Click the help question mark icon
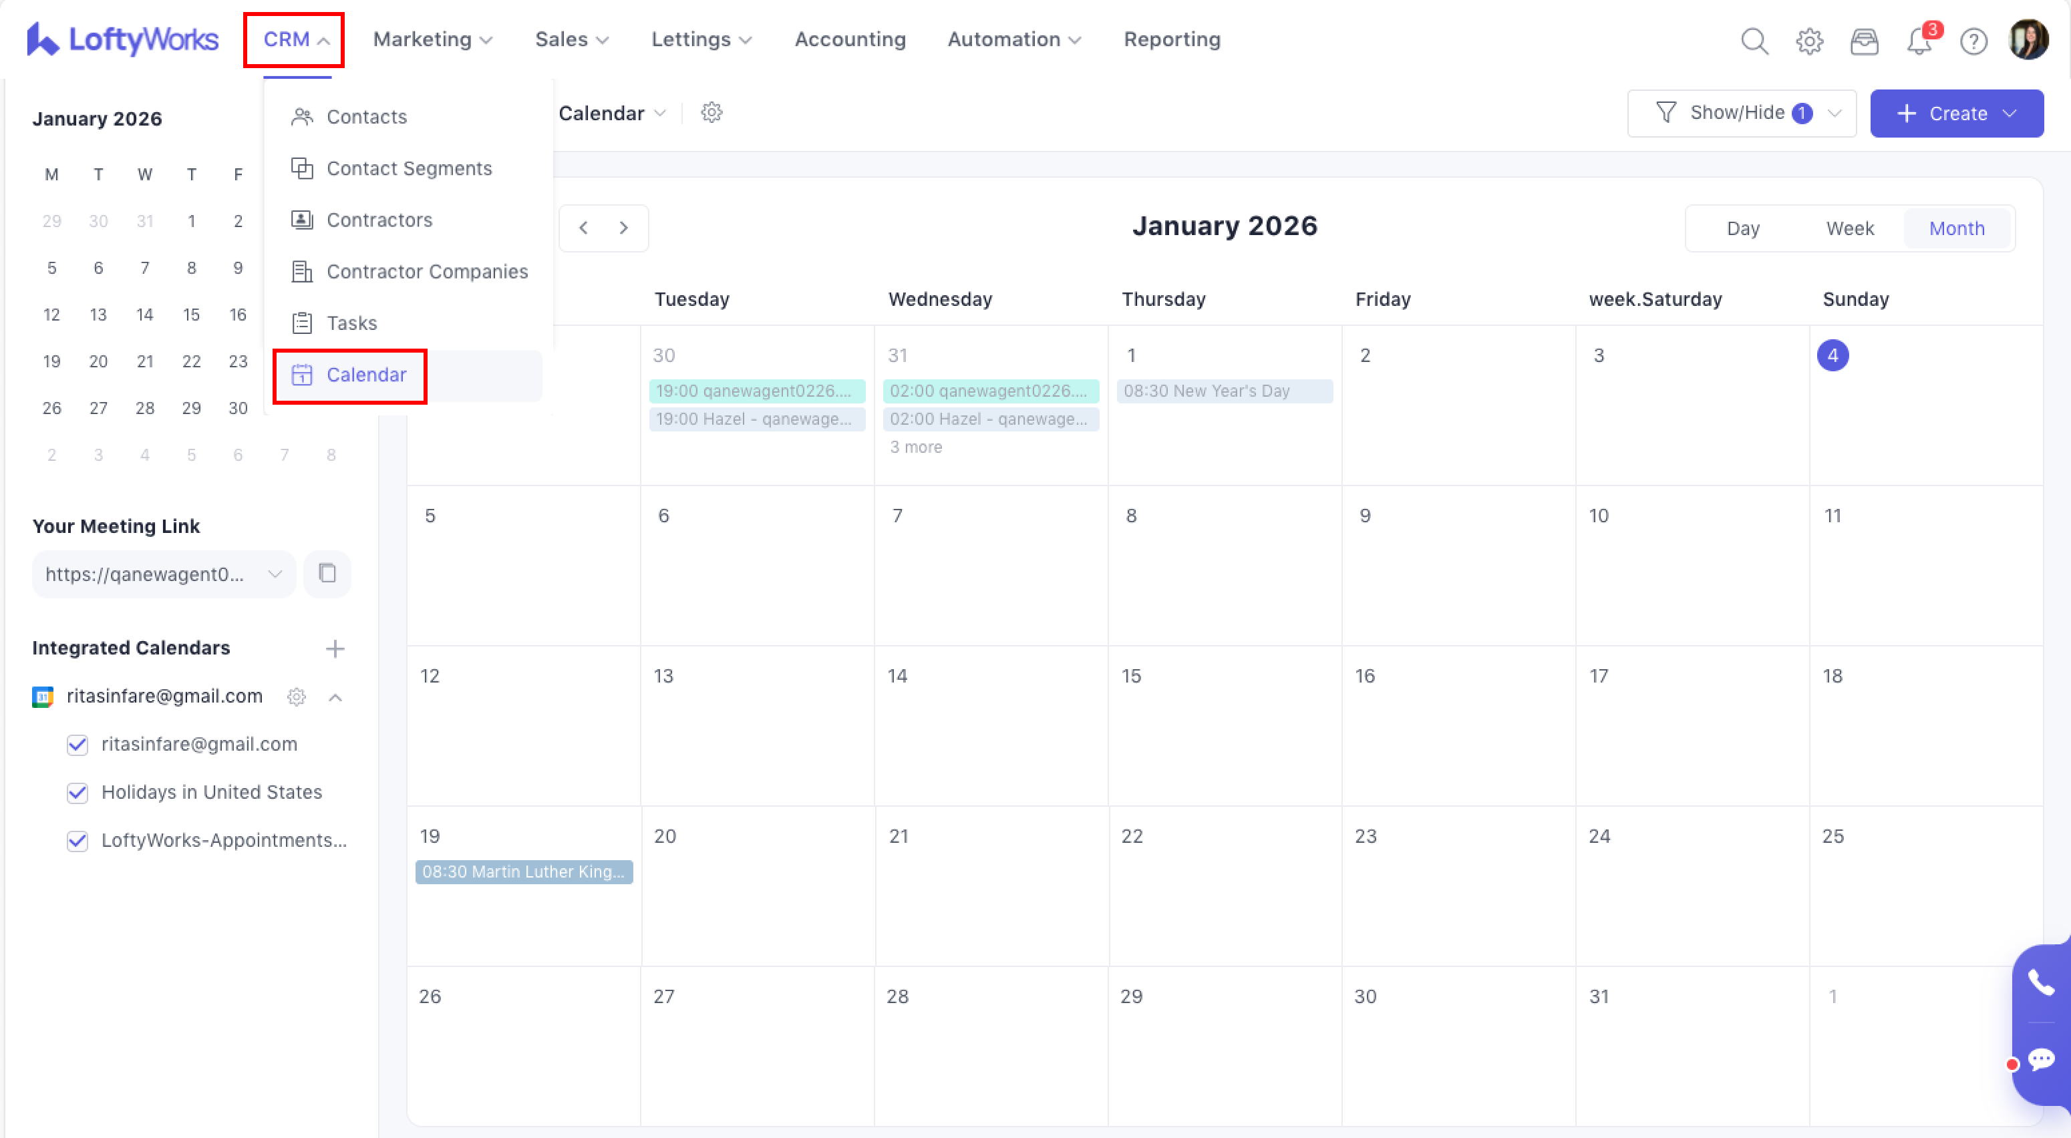 (1973, 40)
